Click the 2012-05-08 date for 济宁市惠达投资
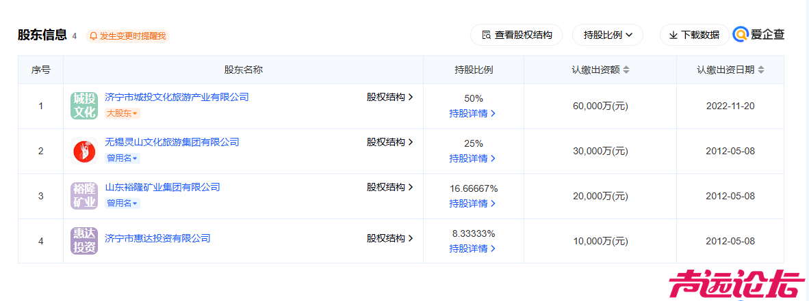 tap(730, 242)
